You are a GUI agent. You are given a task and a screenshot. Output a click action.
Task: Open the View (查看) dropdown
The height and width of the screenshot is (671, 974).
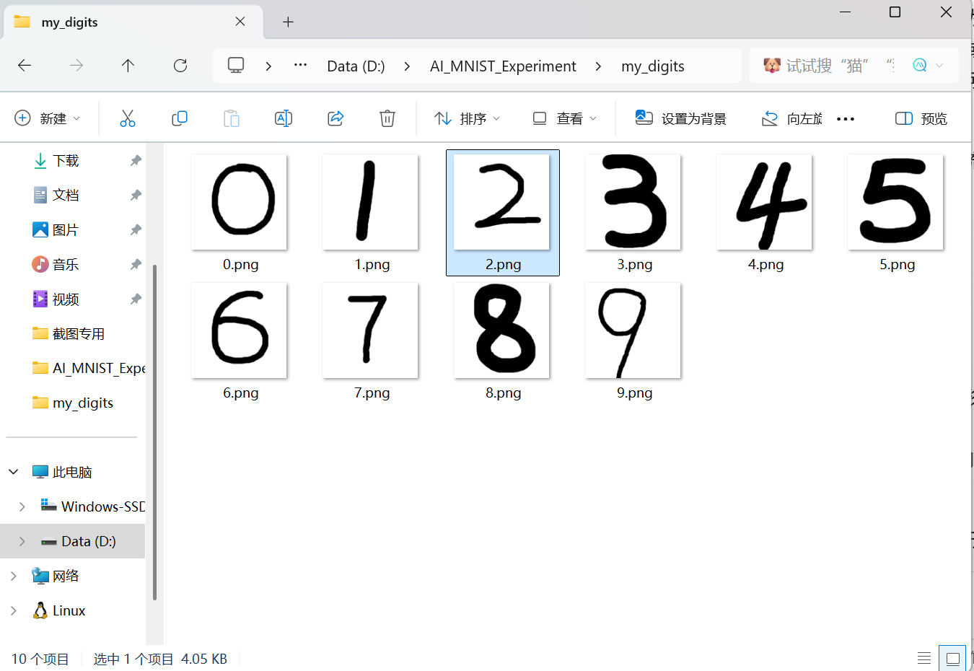coord(565,118)
